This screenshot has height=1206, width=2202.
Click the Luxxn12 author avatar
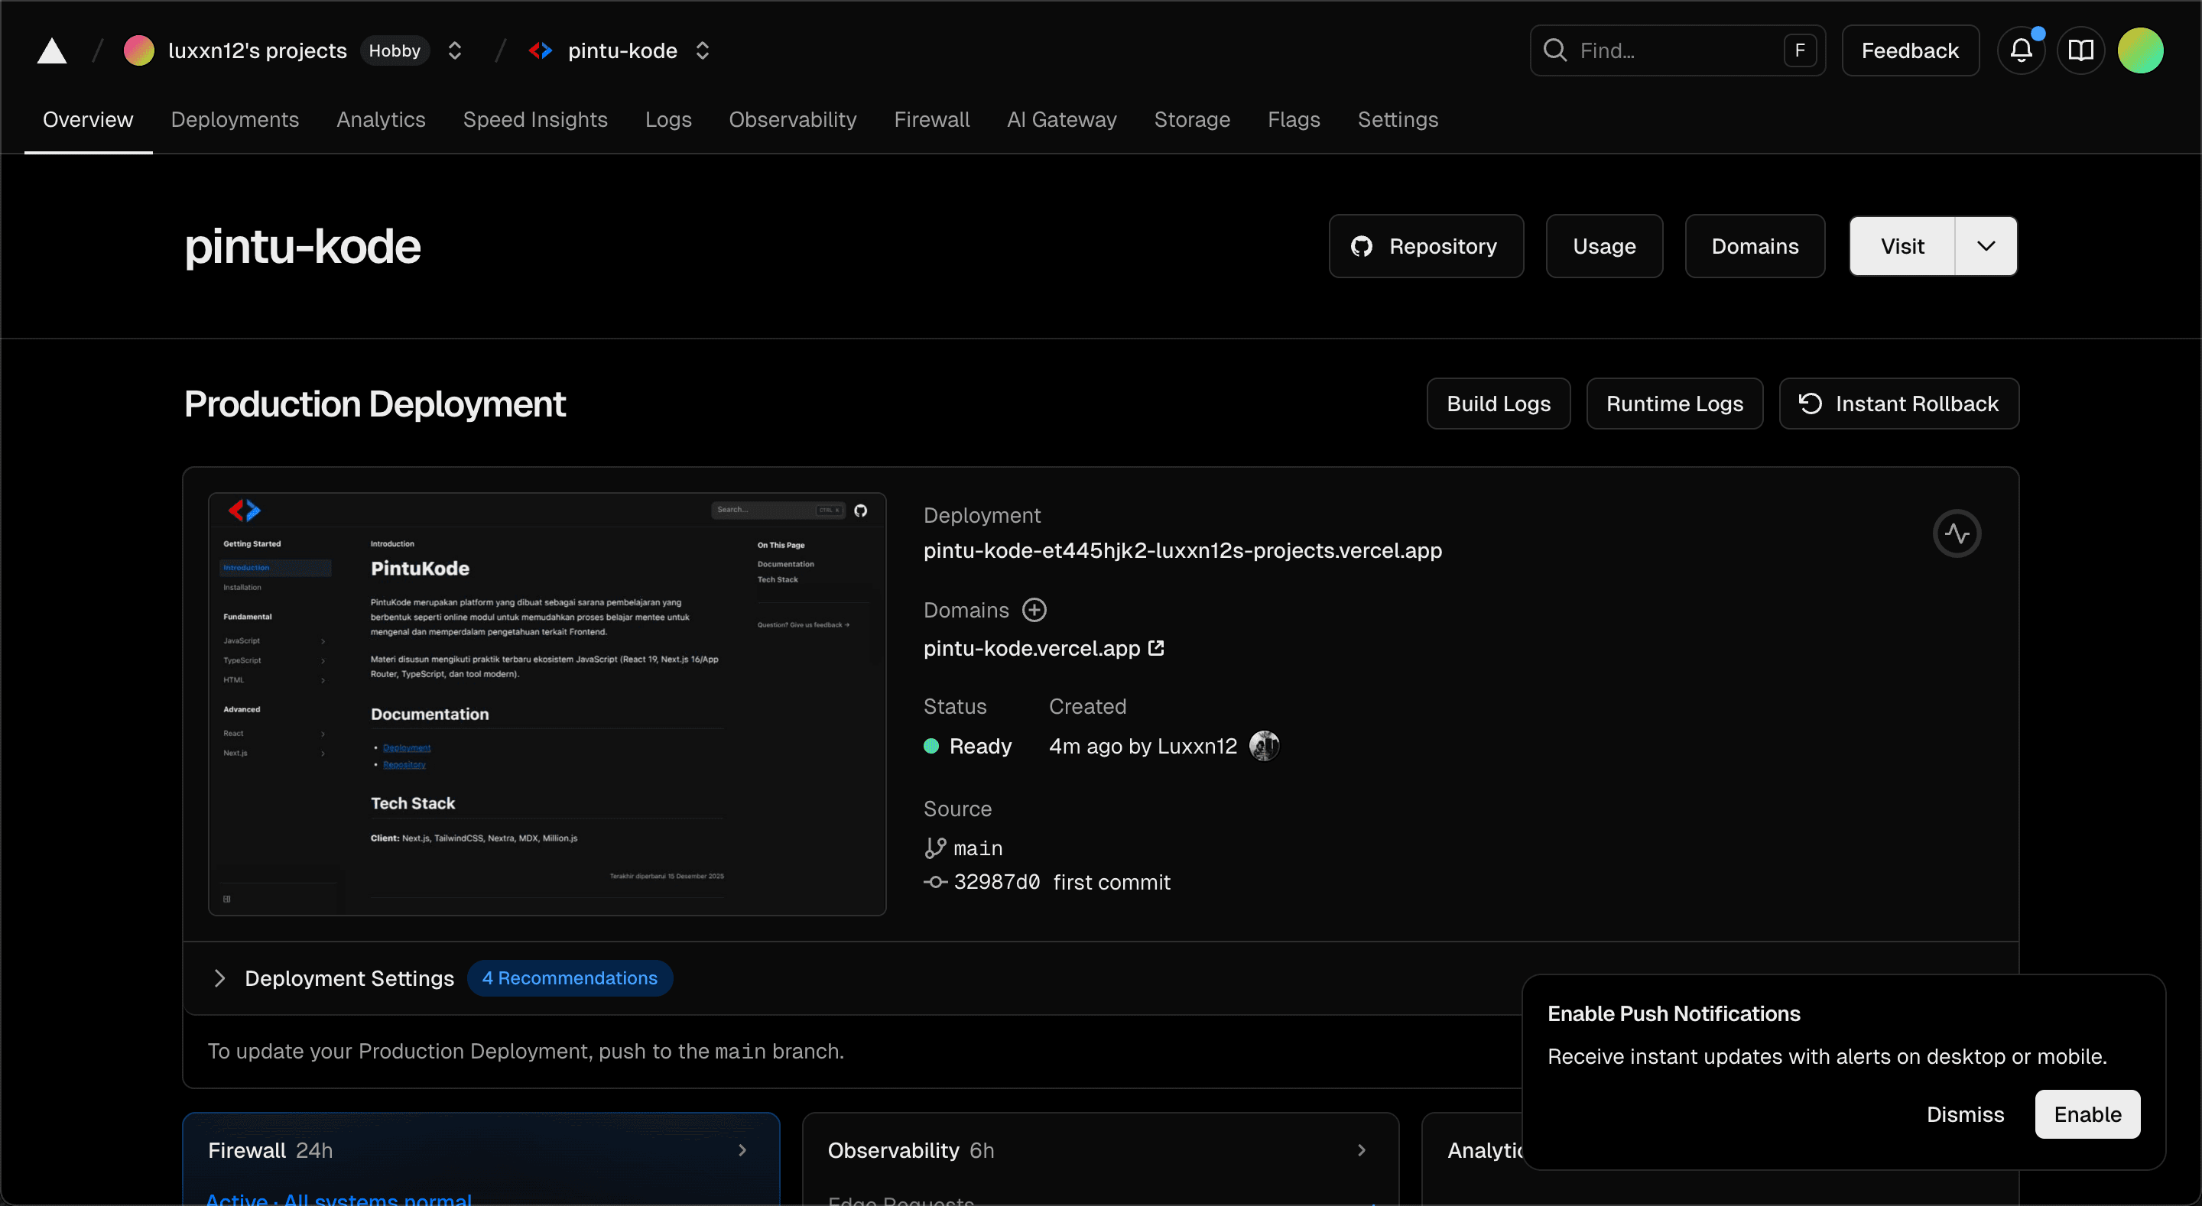click(x=1265, y=746)
